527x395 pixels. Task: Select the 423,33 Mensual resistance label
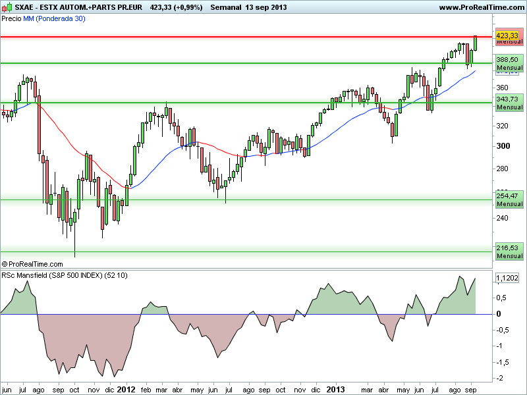[x=509, y=38]
